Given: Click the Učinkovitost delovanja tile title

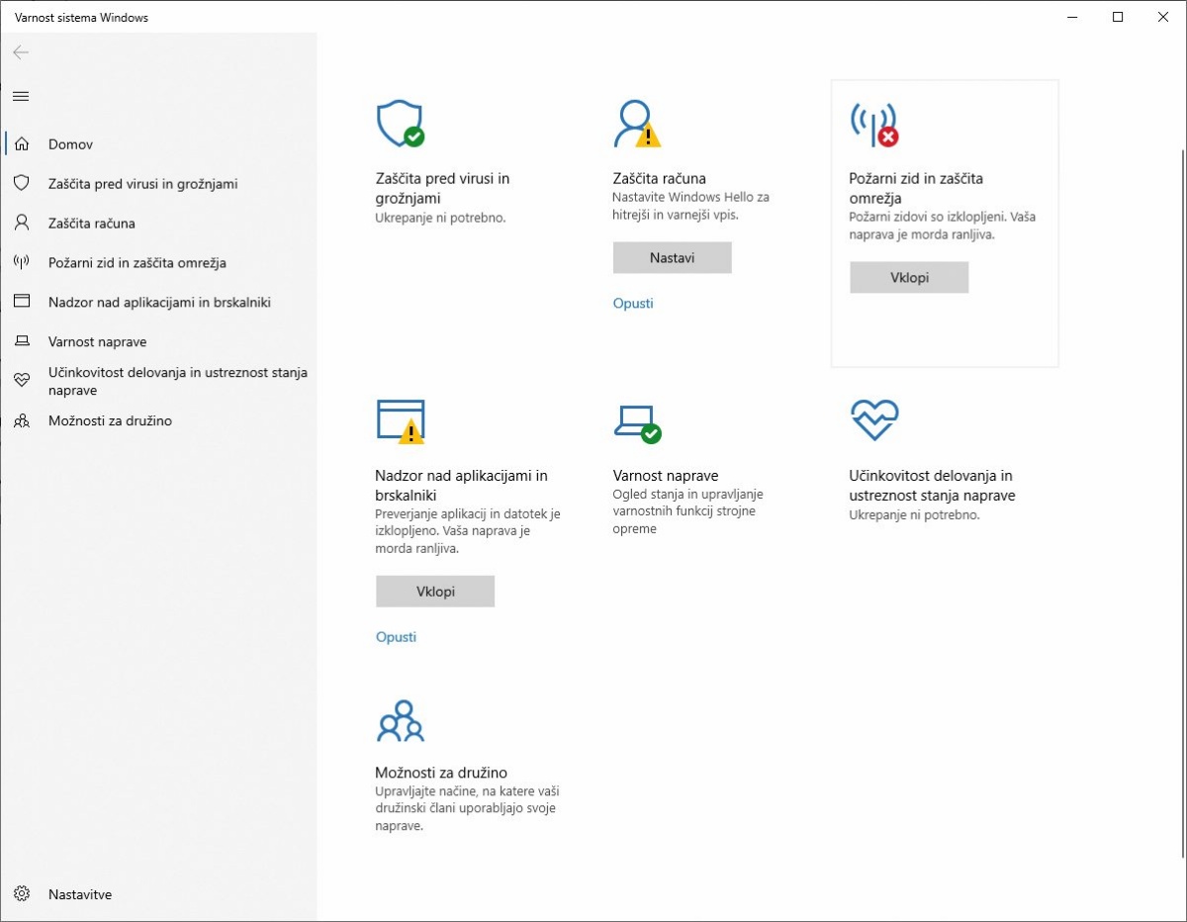Looking at the screenshot, I should click(932, 486).
